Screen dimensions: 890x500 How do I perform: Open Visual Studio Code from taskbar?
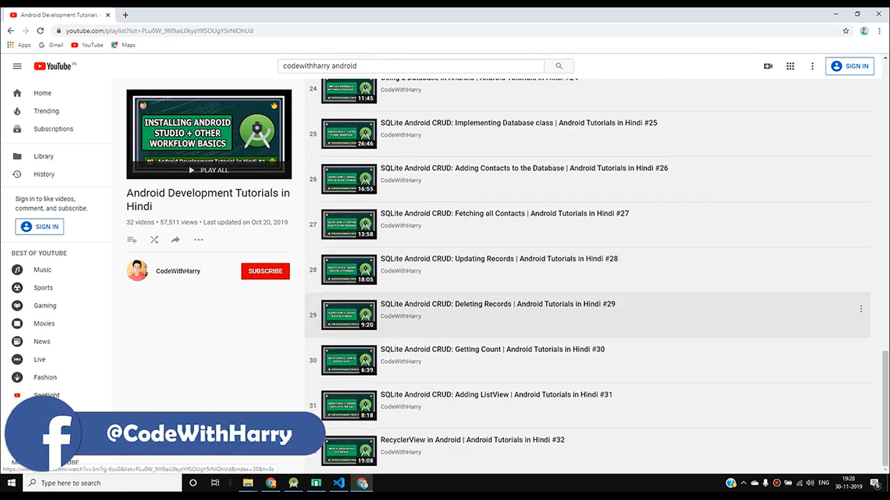[x=339, y=483]
